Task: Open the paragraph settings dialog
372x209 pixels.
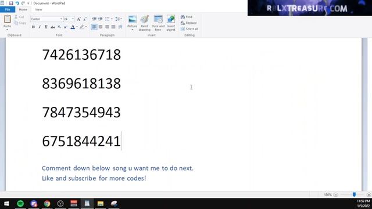Action: coord(120,27)
